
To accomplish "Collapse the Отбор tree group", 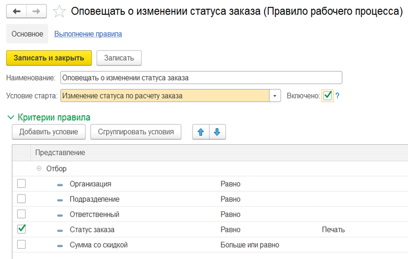I will point(39,169).
